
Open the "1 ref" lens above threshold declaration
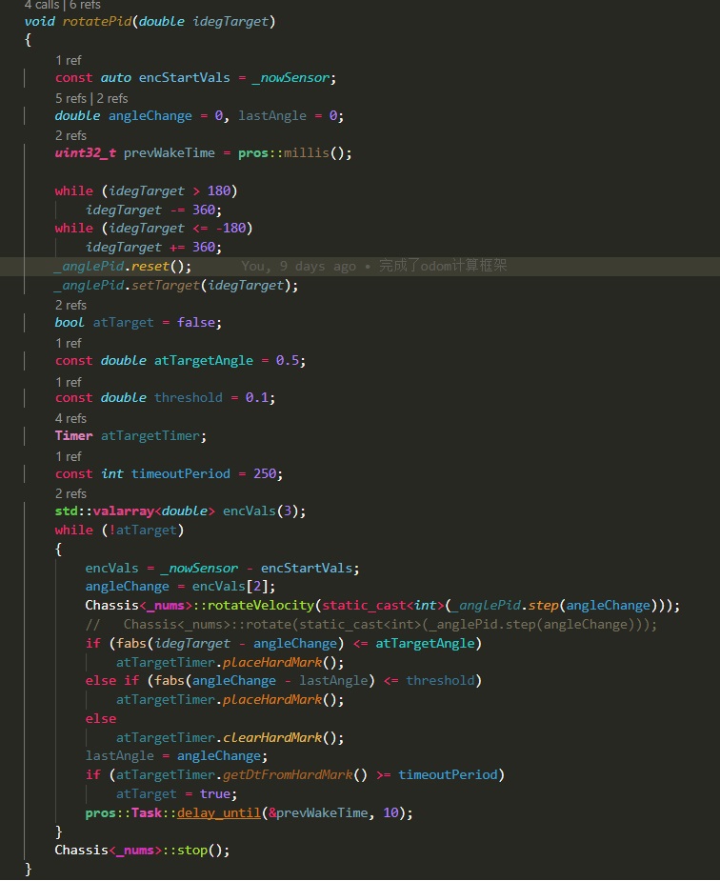pyautogui.click(x=68, y=382)
